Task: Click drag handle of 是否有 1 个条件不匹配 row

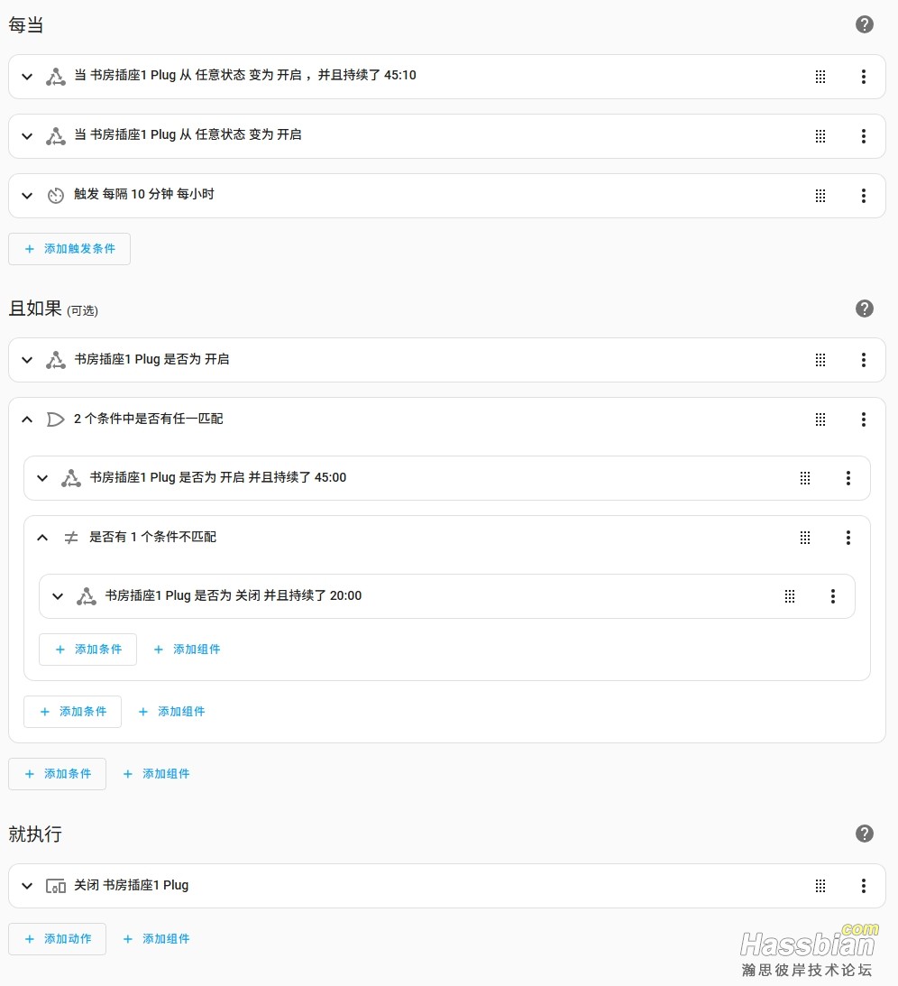Action: [805, 538]
